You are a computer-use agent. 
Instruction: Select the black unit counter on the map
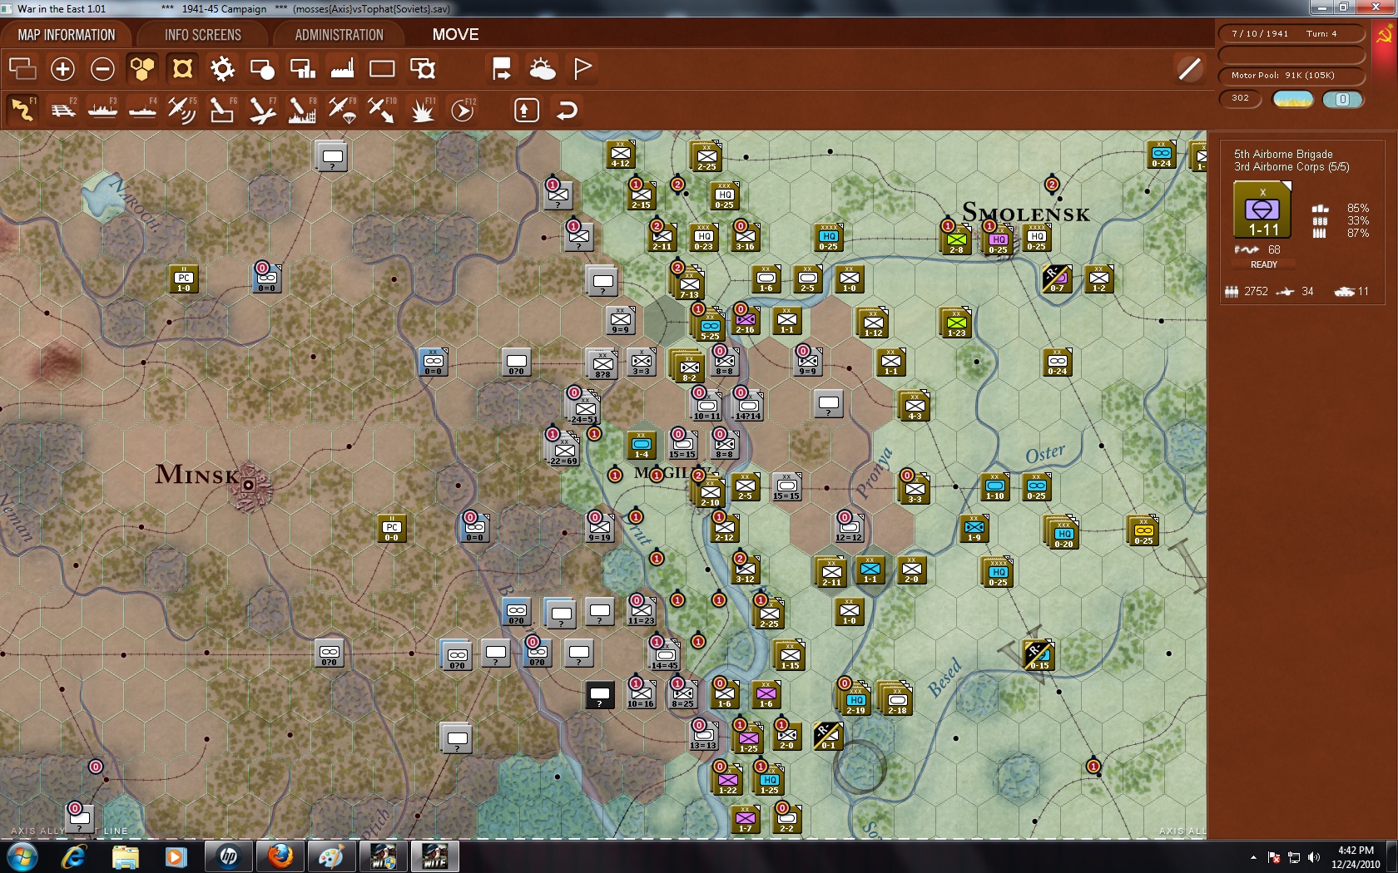[599, 695]
